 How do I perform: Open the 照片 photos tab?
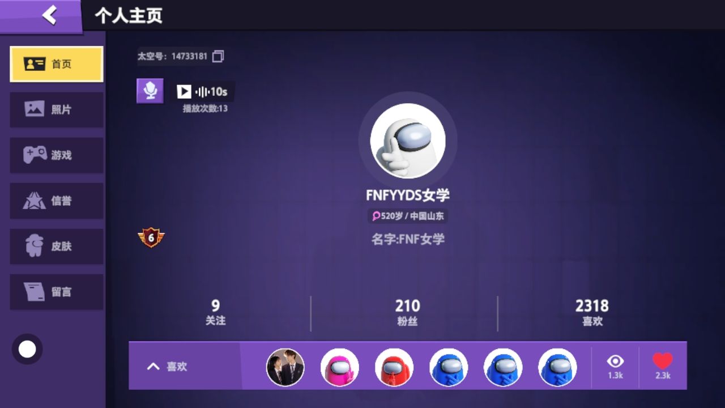pyautogui.click(x=57, y=109)
